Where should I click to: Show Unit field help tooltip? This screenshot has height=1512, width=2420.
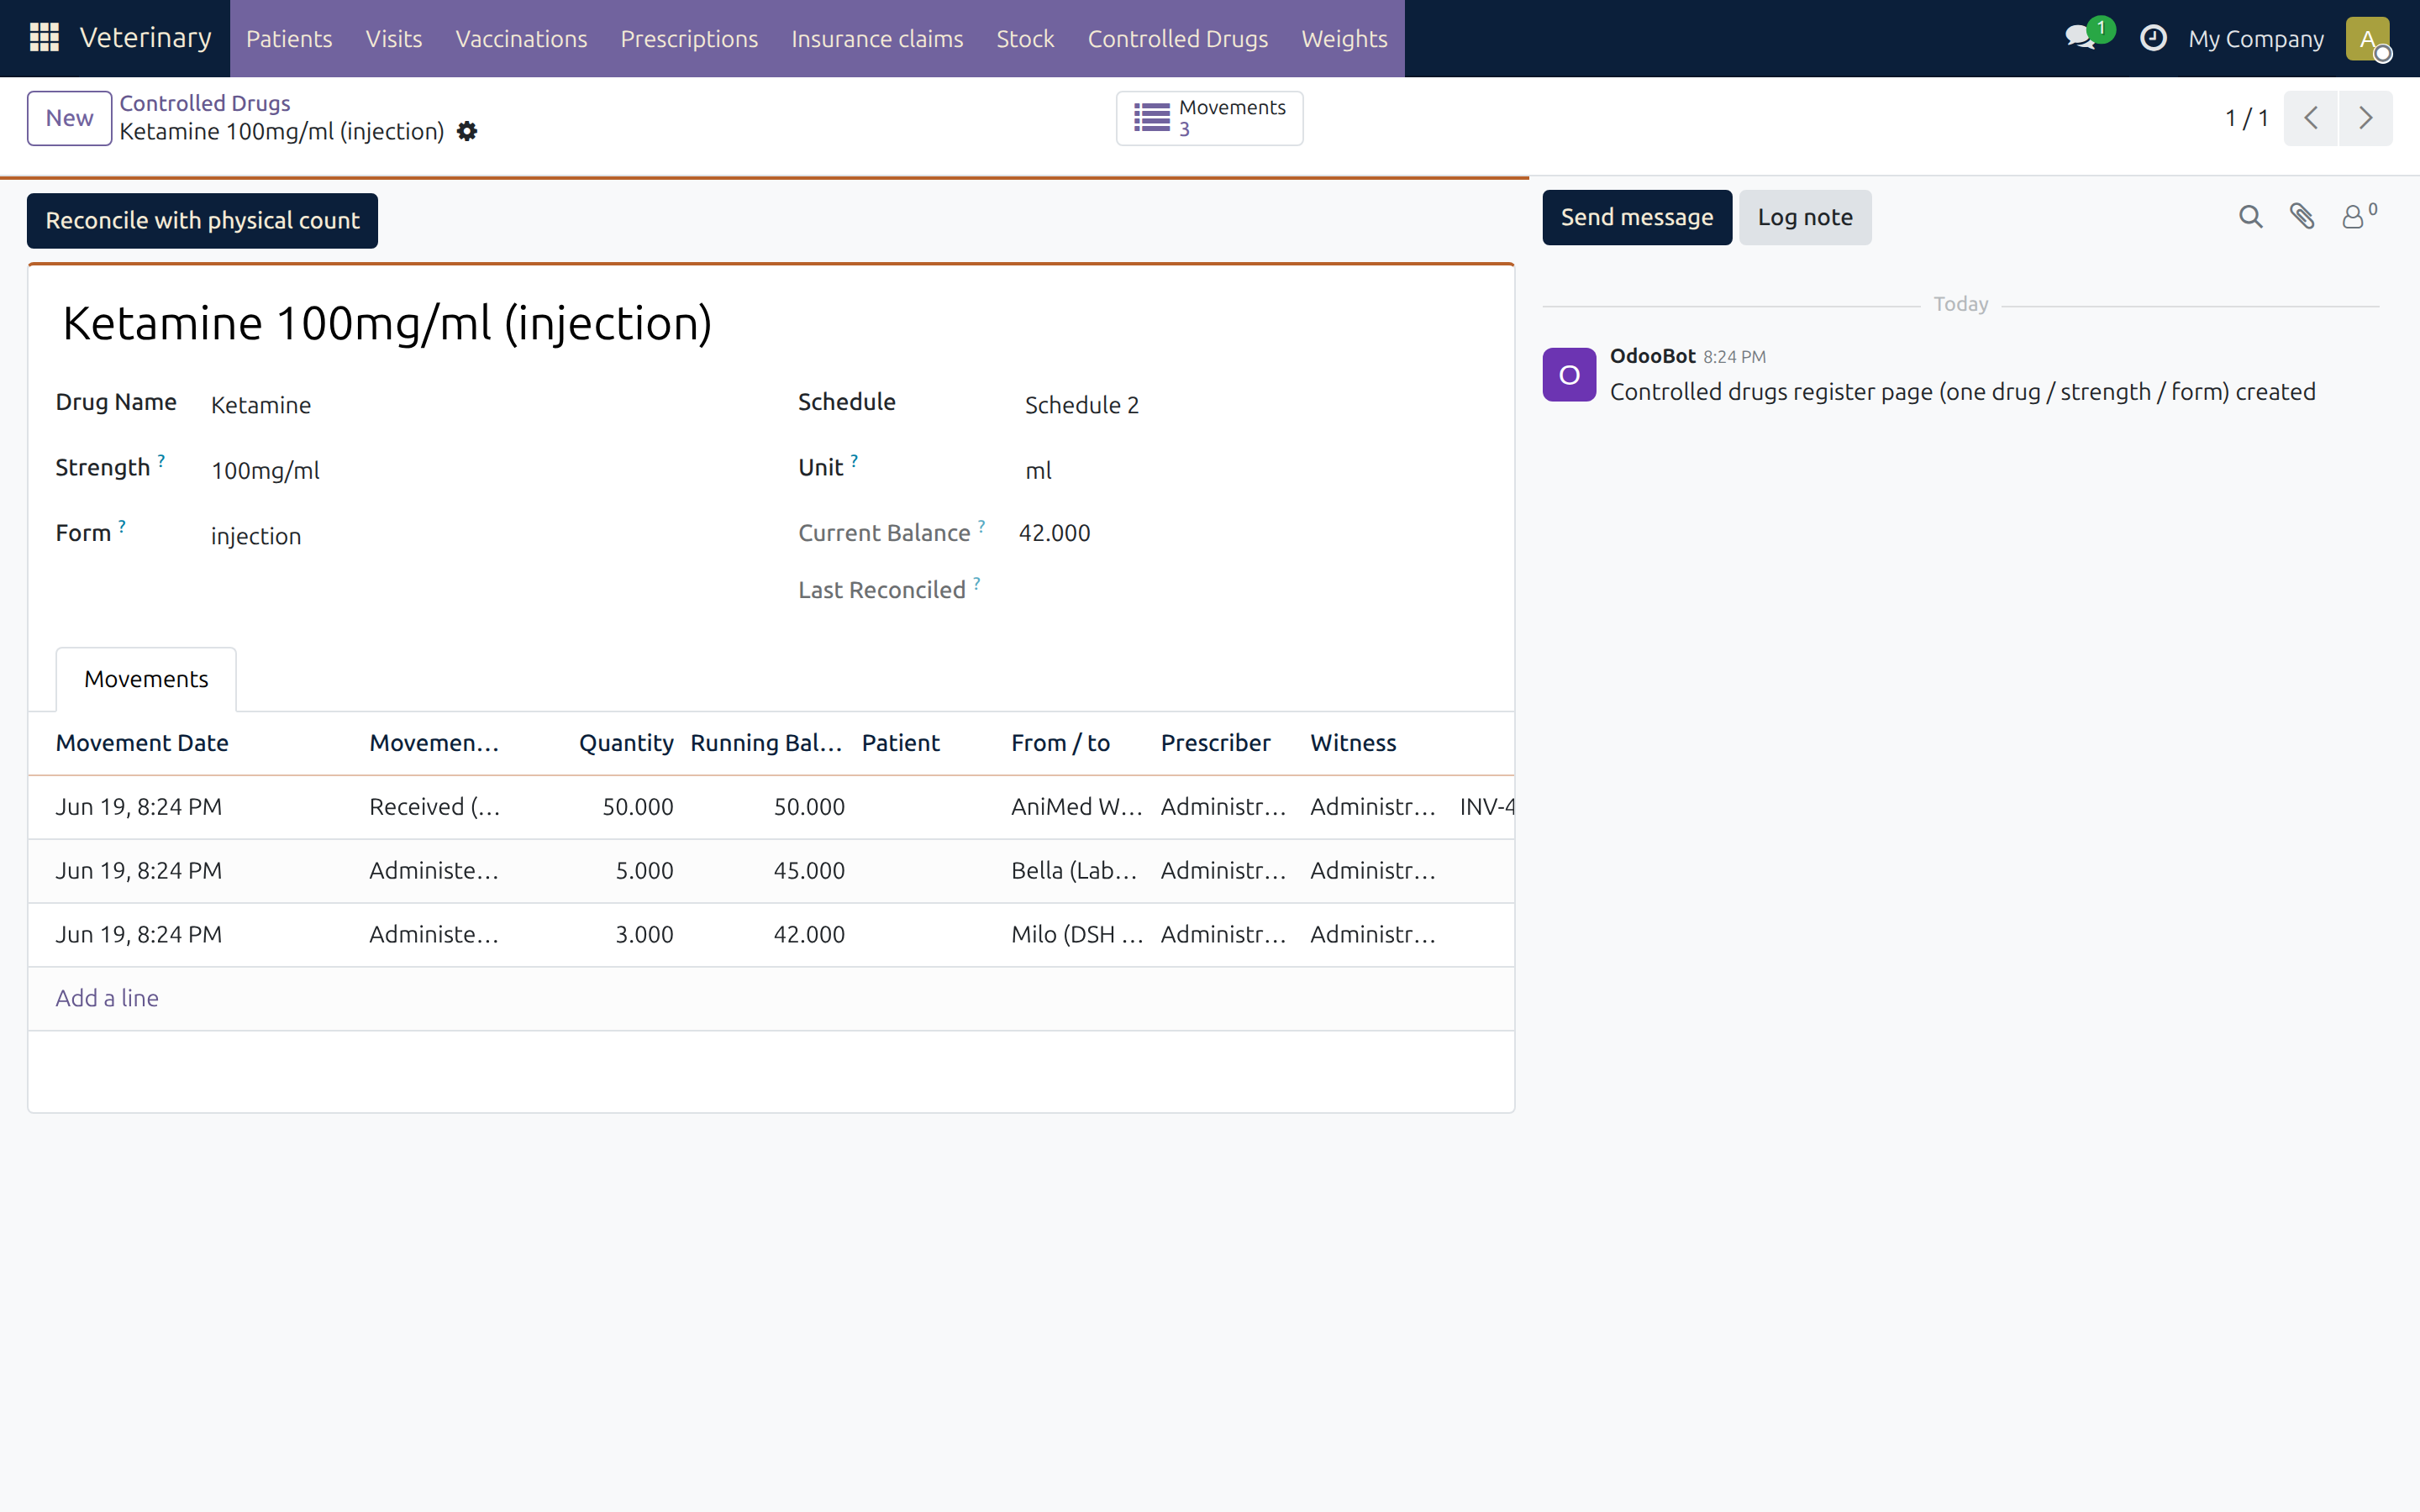[x=854, y=461]
